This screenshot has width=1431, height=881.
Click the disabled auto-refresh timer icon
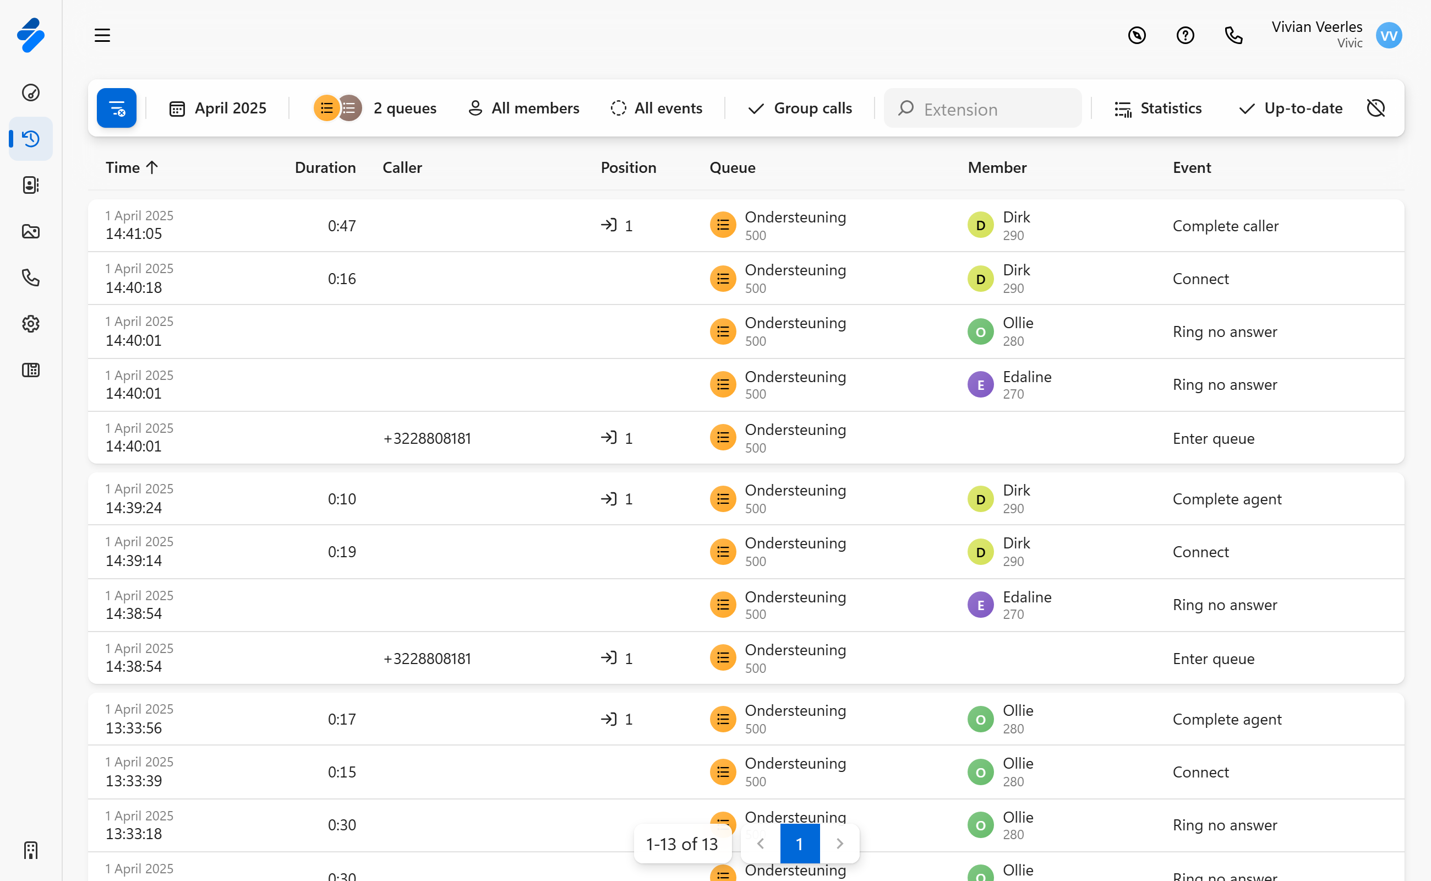coord(1375,108)
